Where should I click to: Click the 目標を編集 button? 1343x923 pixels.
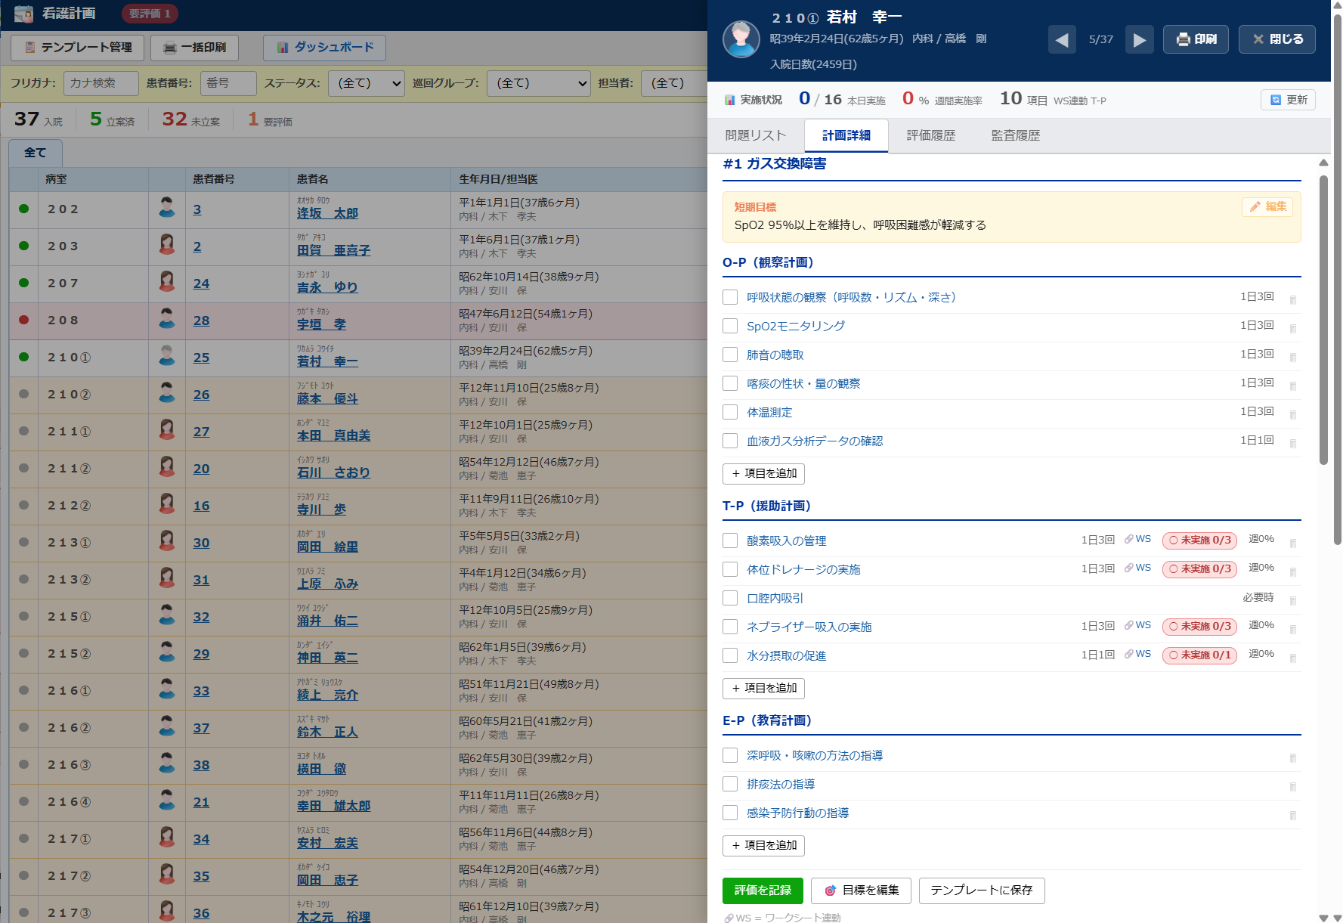tap(861, 890)
